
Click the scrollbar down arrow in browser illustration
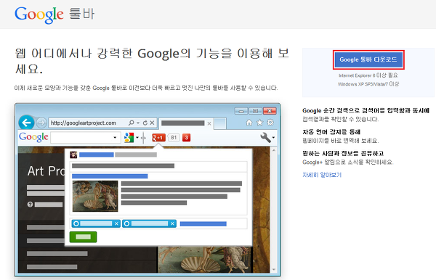274,269
